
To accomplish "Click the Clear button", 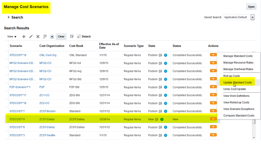I will (x=61, y=37).
